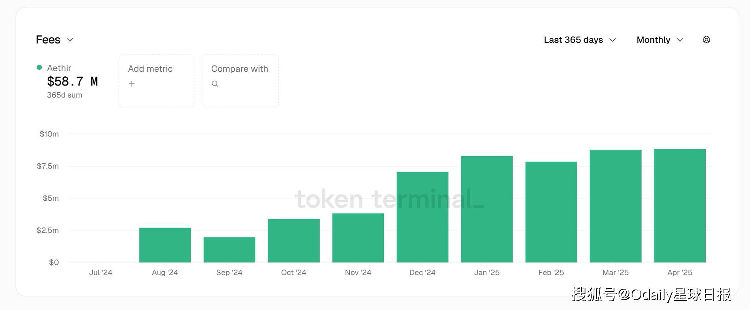750x310 pixels.
Task: Select the Oct '24 fees bar
Action: click(x=294, y=241)
